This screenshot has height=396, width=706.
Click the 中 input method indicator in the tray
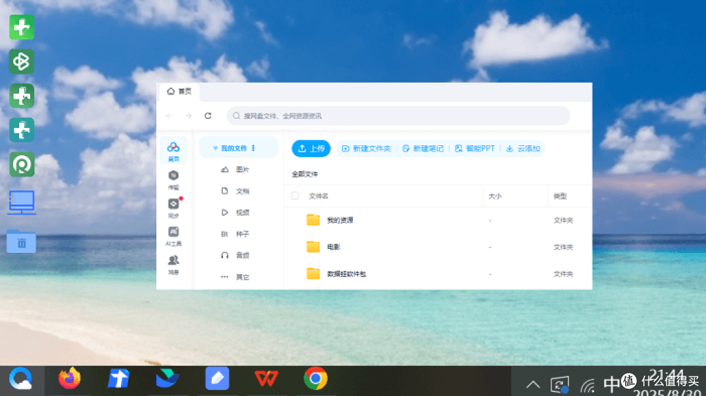[x=611, y=385]
